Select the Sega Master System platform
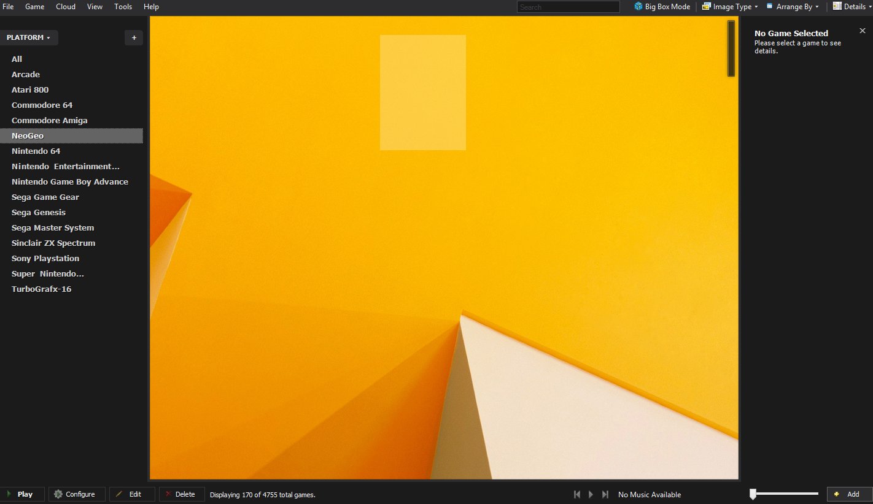Image resolution: width=873 pixels, height=504 pixels. (x=71, y=227)
